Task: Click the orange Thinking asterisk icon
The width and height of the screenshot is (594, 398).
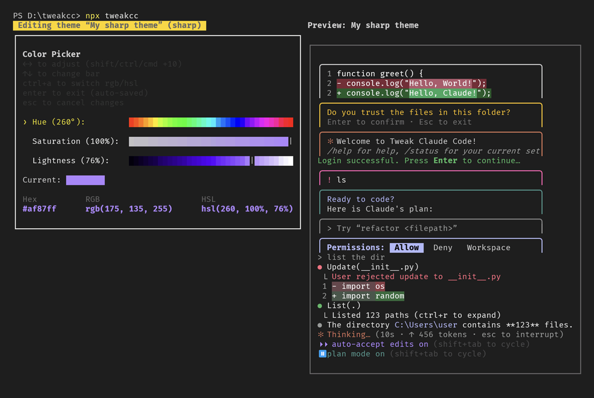Action: tap(321, 335)
